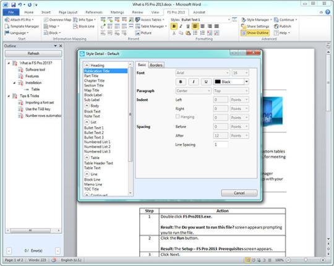Viewport: 334px width, 266px height.
Task: Open the Black font color picker
Action: point(231,82)
